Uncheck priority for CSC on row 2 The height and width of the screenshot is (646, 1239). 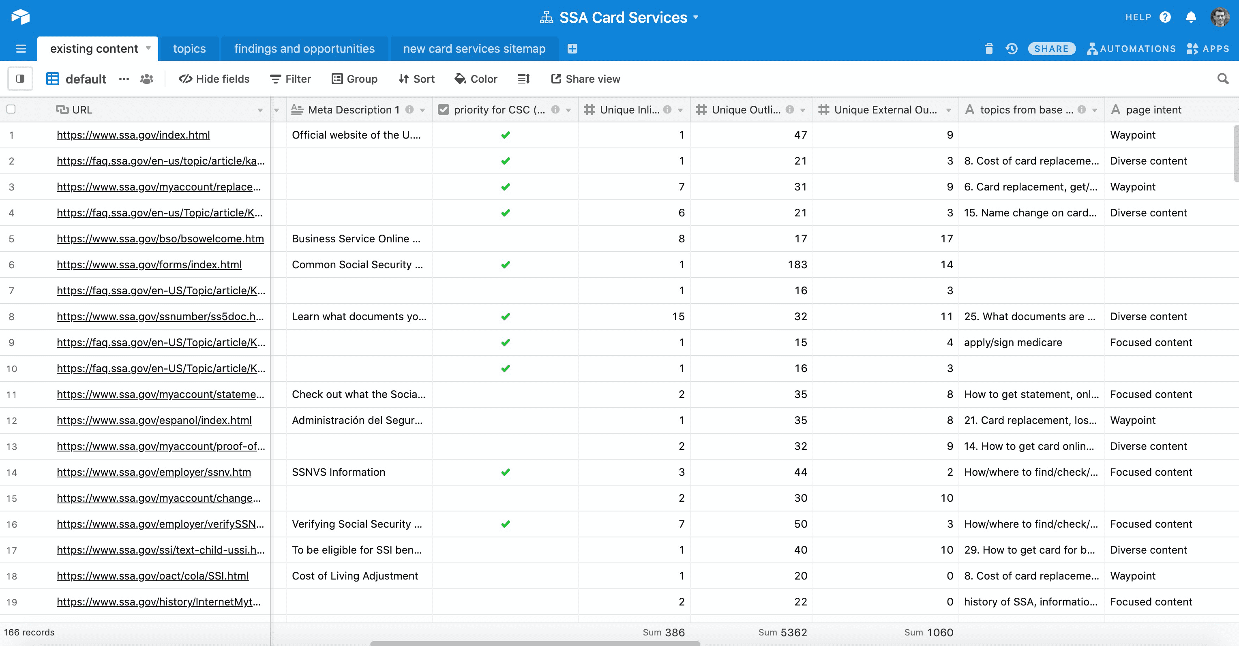point(506,161)
